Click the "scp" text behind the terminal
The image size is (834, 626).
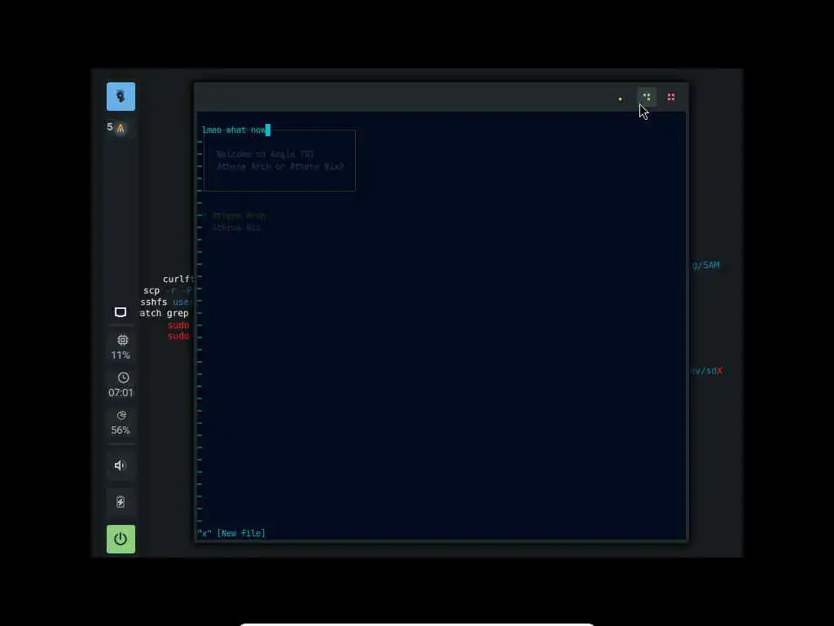pyautogui.click(x=151, y=291)
